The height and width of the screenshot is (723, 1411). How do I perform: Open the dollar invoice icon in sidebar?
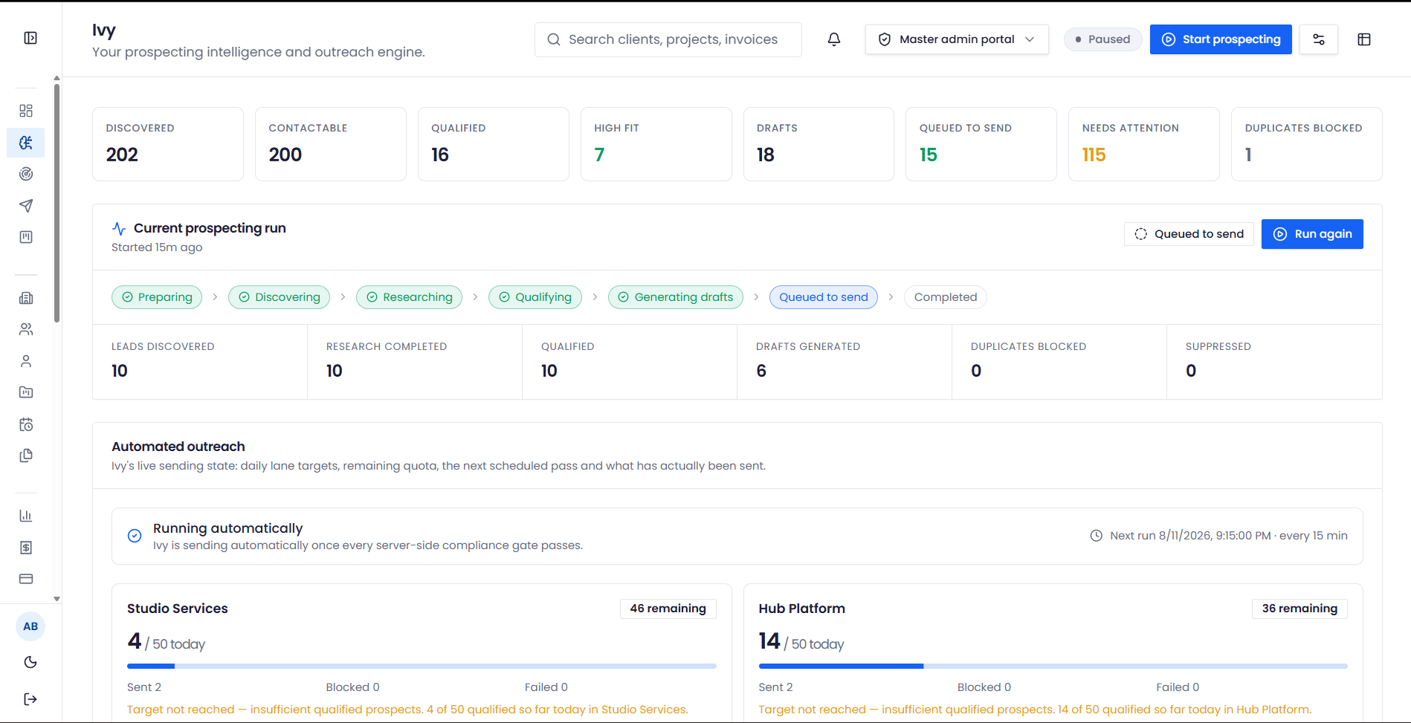coord(26,548)
